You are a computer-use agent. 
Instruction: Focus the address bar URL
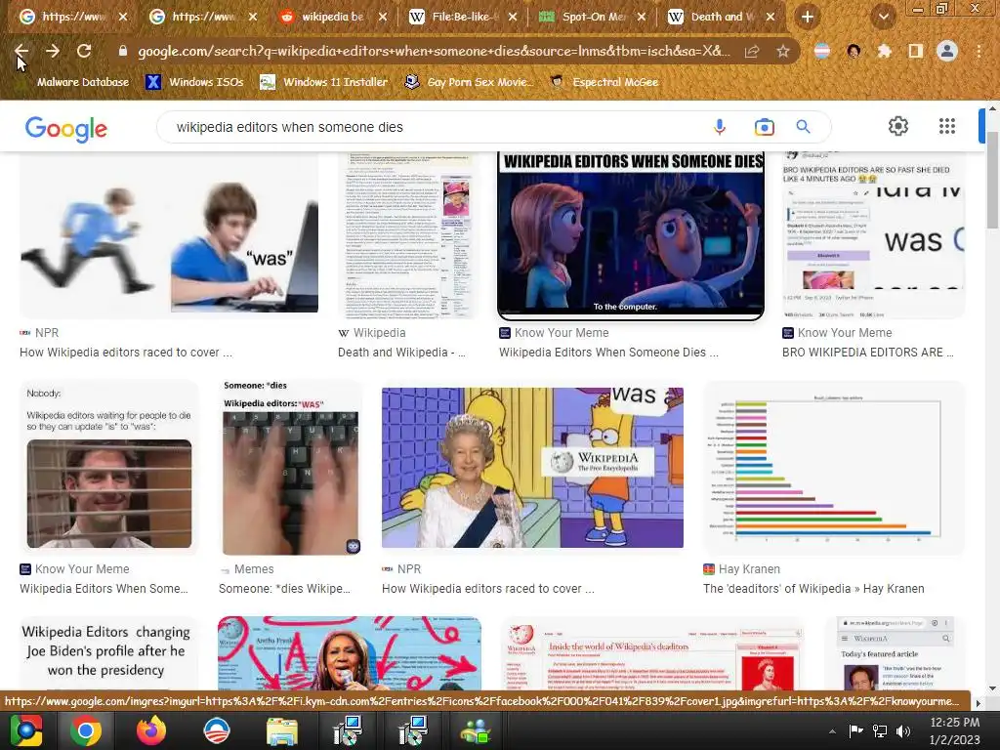434,51
